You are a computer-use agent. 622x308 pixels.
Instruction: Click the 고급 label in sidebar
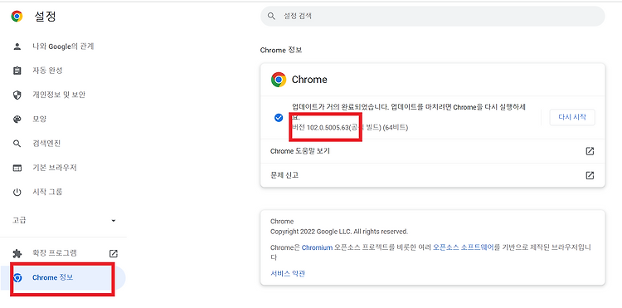point(19,220)
